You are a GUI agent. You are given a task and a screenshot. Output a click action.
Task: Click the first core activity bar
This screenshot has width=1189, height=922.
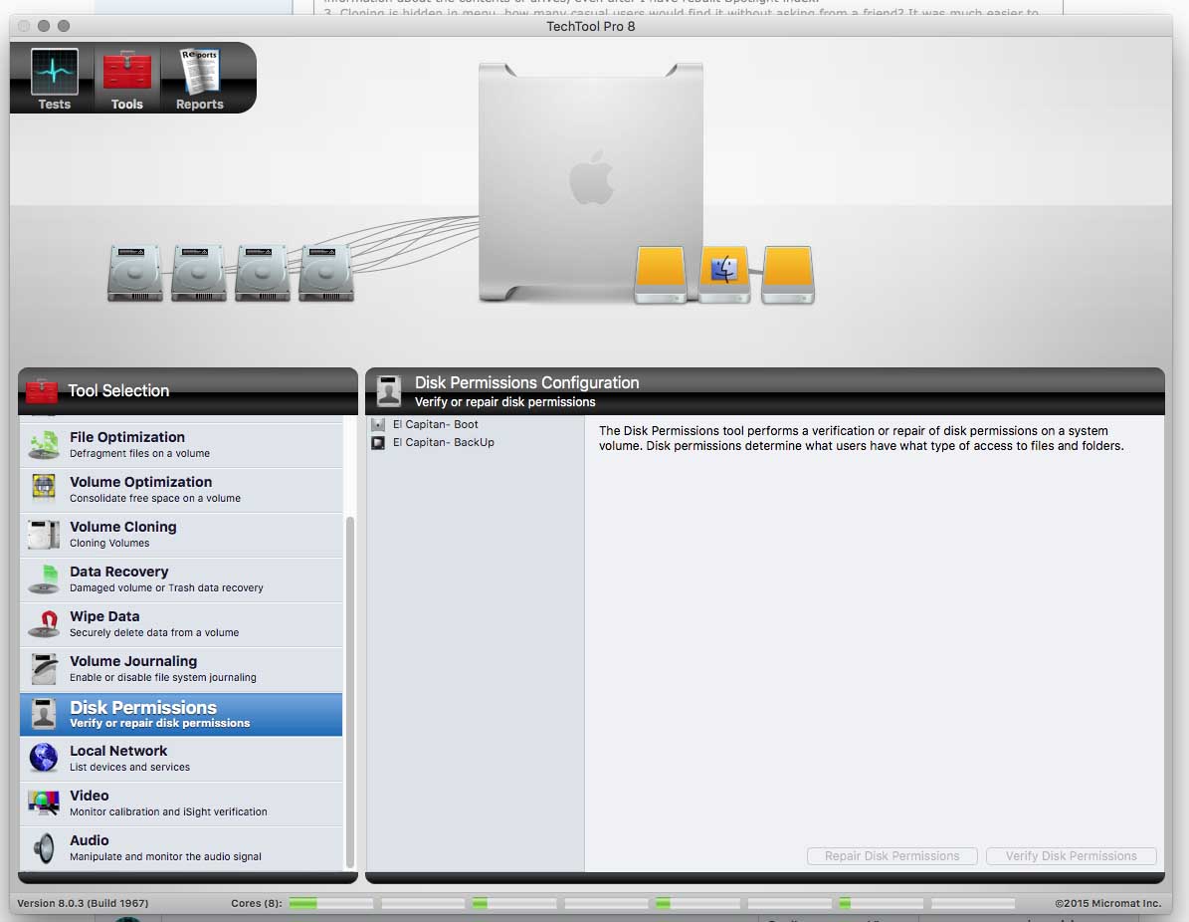(x=330, y=903)
